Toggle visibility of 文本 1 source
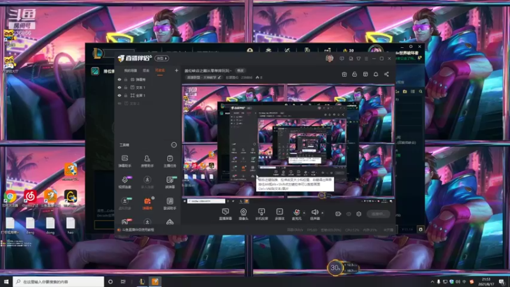This screenshot has height=287, width=510. [x=119, y=87]
